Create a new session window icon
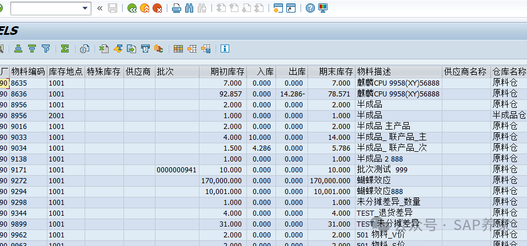The height and width of the screenshot is (246, 527). coord(278,8)
